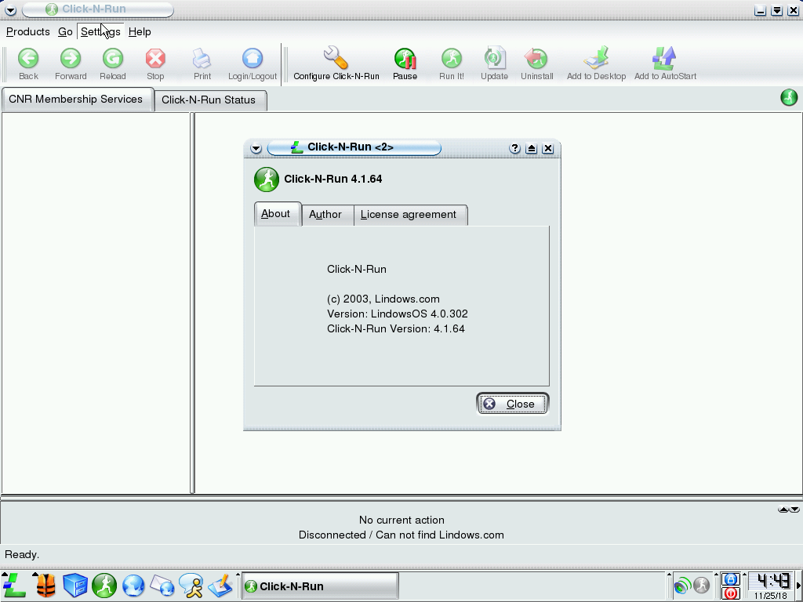
Task: Click the red Stop icon
Action: pos(155,58)
